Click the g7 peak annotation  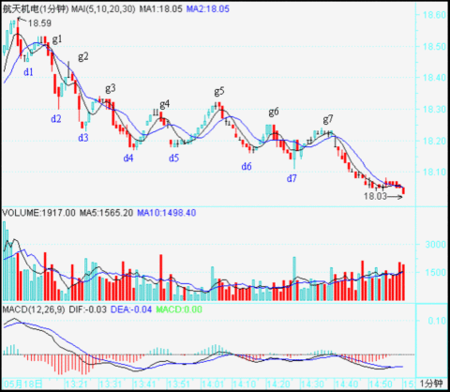pyautogui.click(x=328, y=119)
